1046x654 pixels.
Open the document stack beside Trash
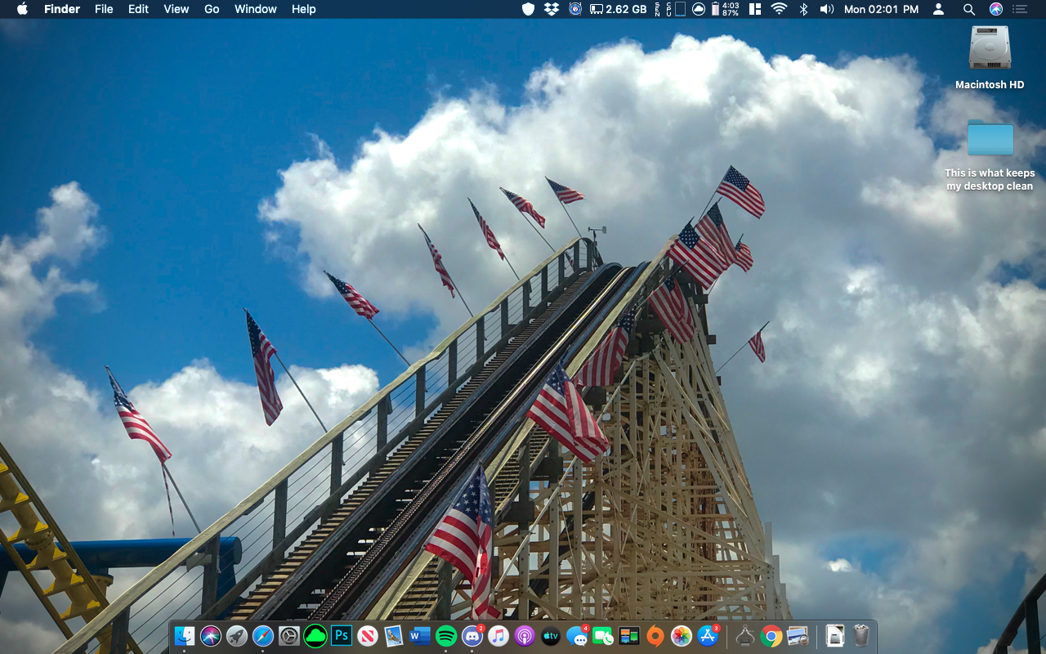coord(834,635)
